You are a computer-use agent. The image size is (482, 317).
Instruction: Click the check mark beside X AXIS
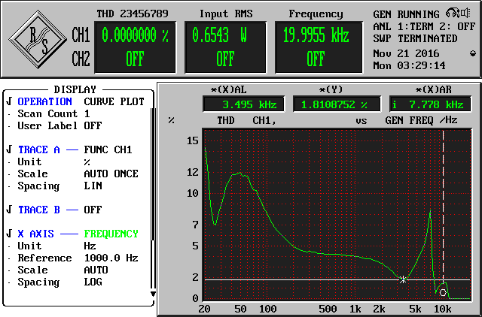click(8, 234)
